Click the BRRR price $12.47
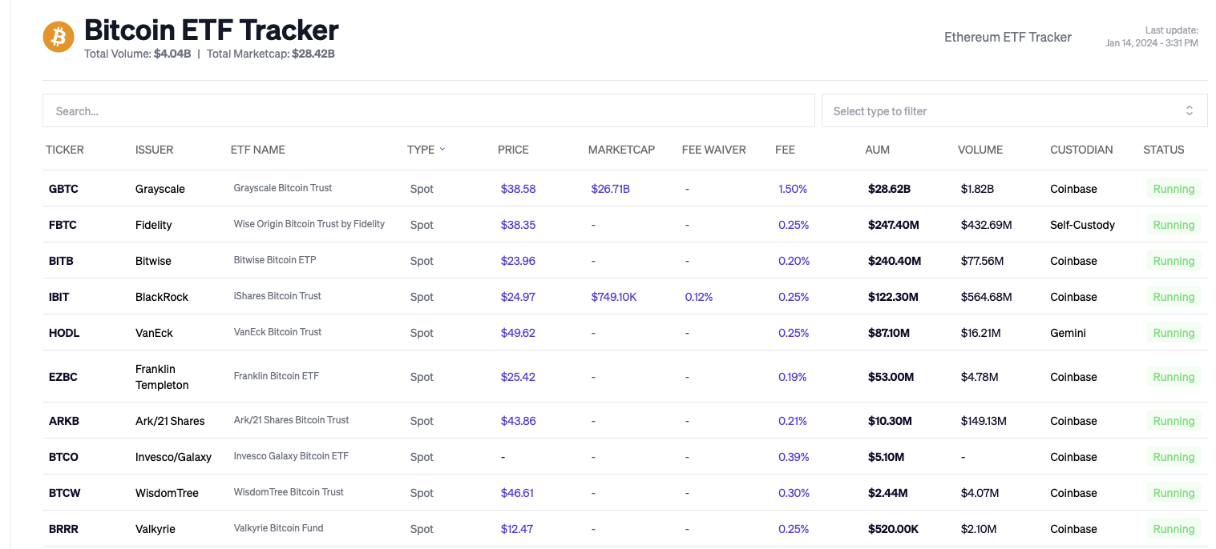Viewport: 1216px width, 549px height. click(x=517, y=529)
